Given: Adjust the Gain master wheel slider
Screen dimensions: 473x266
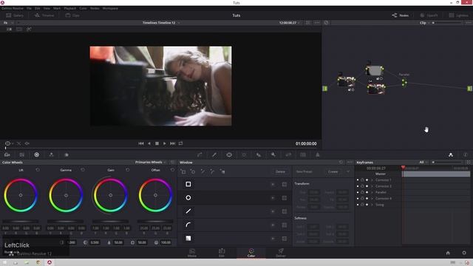Looking at the screenshot, I should (x=110, y=222).
